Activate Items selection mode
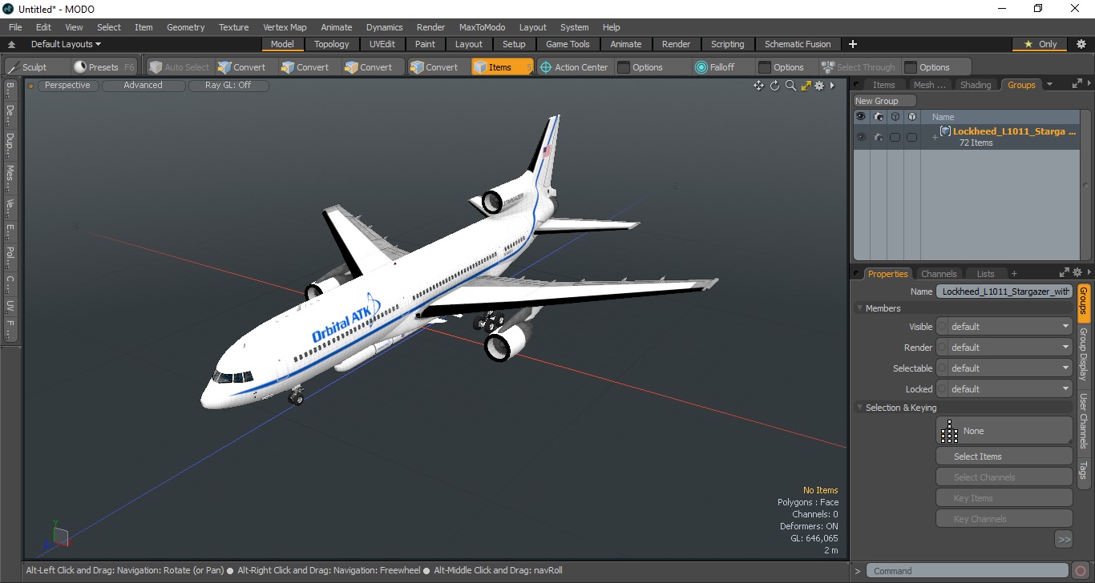 [501, 67]
